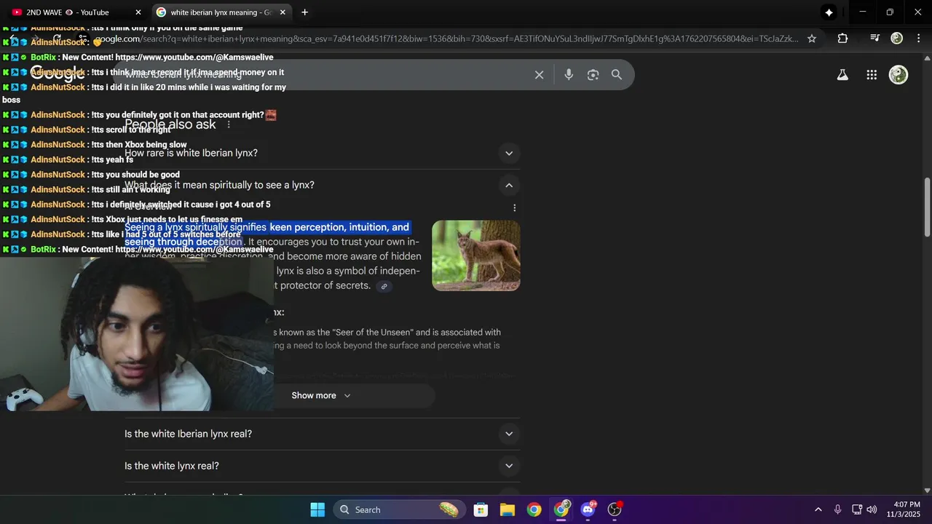Click the scrollbar down arrow

click(927, 491)
